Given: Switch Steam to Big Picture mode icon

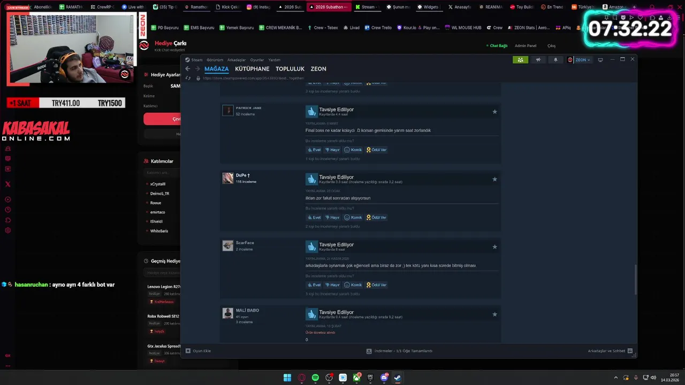Looking at the screenshot, I should click(600, 60).
